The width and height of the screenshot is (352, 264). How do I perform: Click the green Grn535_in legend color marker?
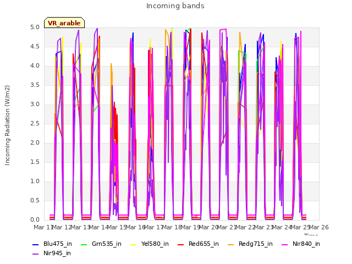84,244
